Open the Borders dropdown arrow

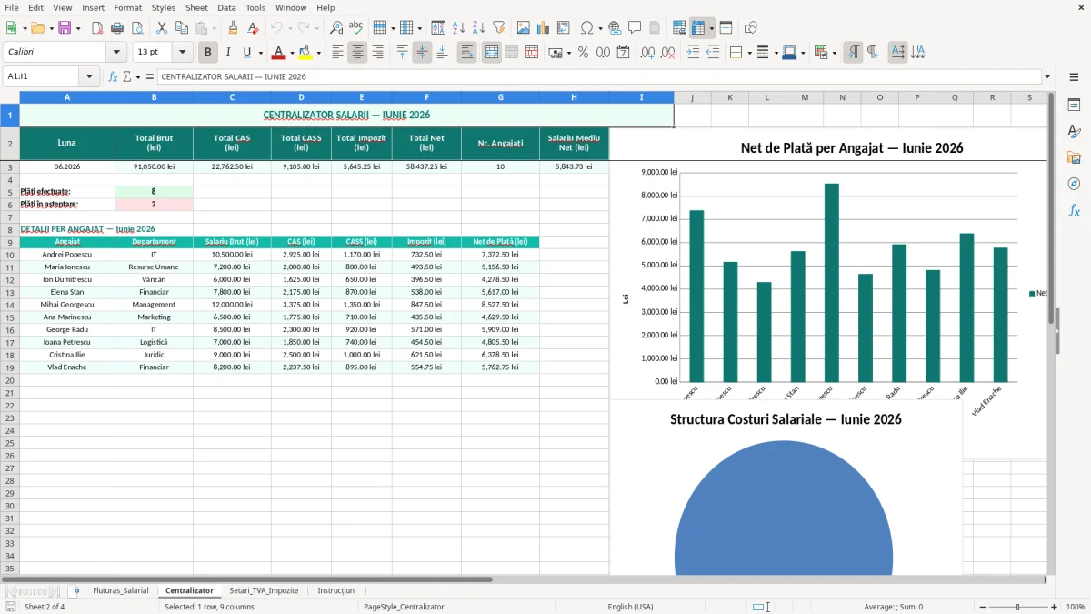pyautogui.click(x=750, y=53)
